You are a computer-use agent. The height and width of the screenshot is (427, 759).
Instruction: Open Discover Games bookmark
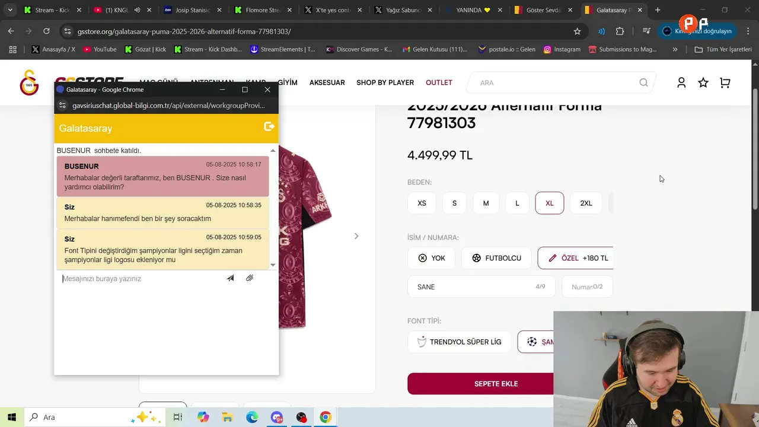tap(359, 49)
